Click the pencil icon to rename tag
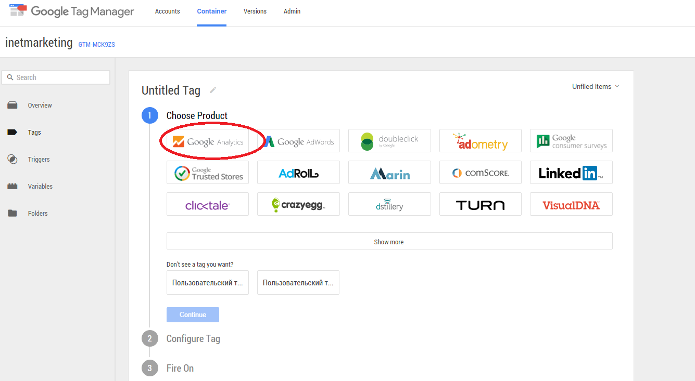This screenshot has height=381, width=695. pyautogui.click(x=213, y=90)
